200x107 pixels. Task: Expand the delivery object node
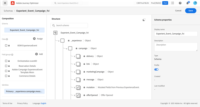point(74,56)
